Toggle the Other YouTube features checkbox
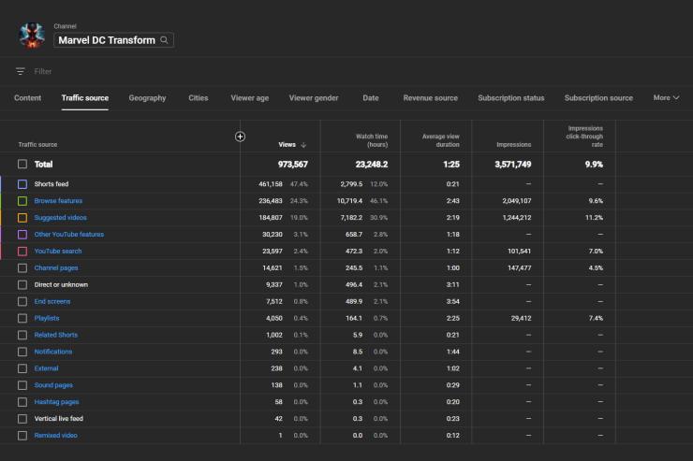 22,235
